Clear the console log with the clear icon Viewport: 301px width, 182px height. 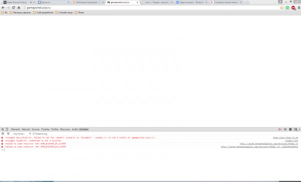click(3, 134)
